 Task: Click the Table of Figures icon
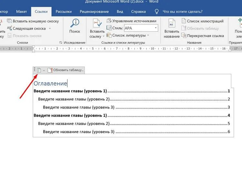(x=184, y=21)
